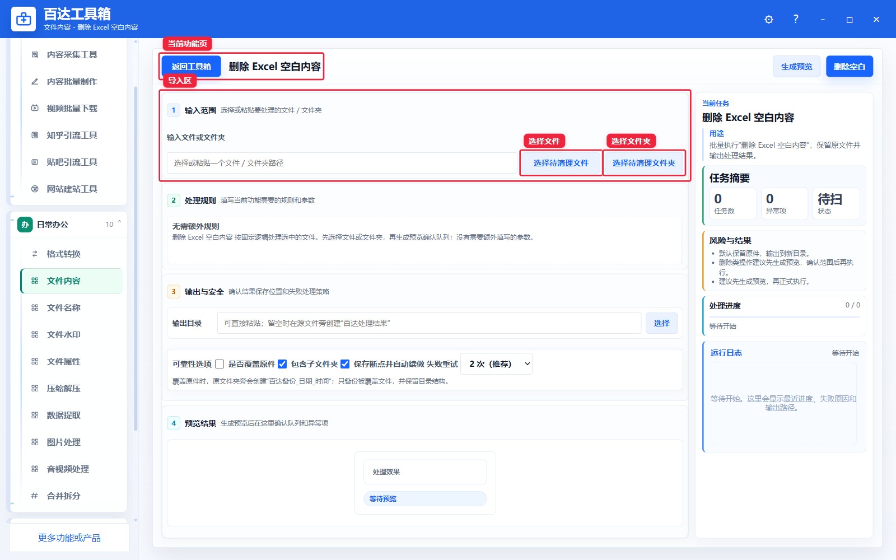Click 选择待清理文件夹 button
This screenshot has height=560, width=896.
pyautogui.click(x=644, y=163)
